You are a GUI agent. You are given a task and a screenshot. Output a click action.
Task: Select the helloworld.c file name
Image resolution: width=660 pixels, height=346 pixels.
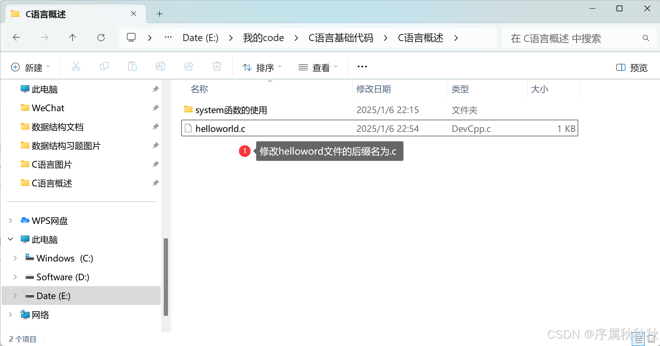(220, 129)
